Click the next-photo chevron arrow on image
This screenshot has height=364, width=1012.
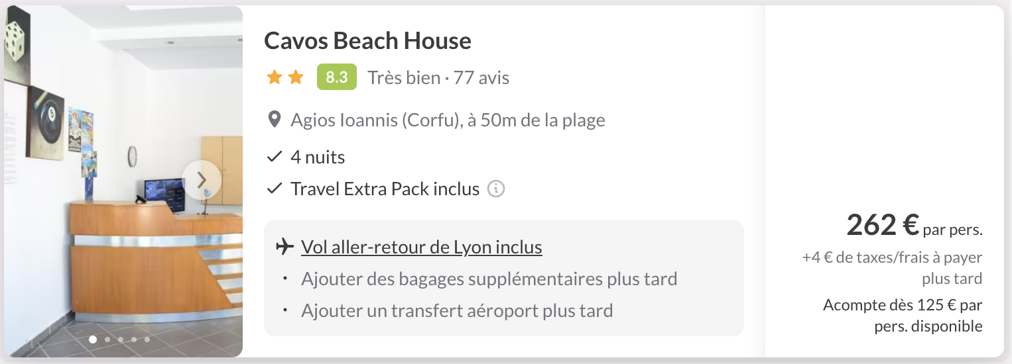(202, 180)
